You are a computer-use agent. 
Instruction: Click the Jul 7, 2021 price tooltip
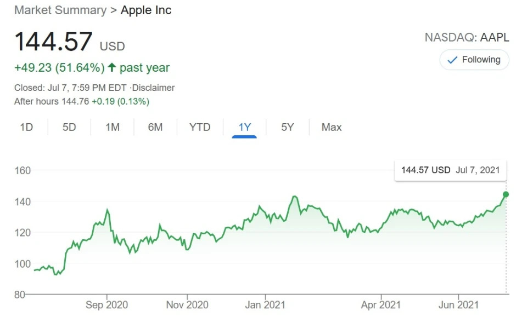tap(450, 170)
